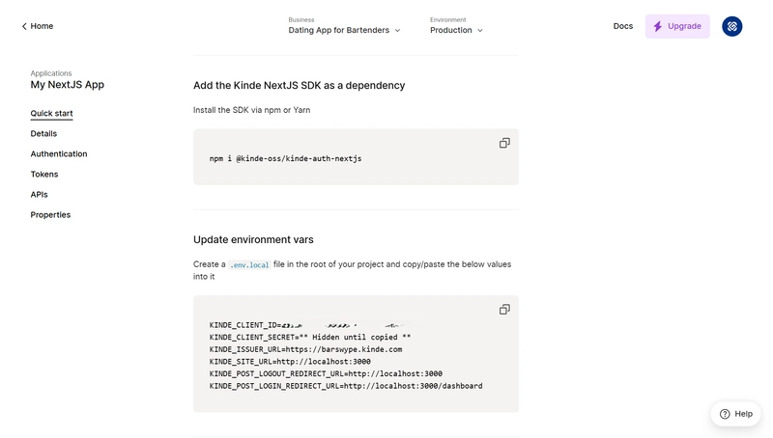Open the Tokens section
The height and width of the screenshot is (438, 773).
[x=44, y=175]
